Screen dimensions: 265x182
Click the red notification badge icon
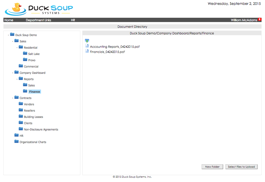(260, 19)
